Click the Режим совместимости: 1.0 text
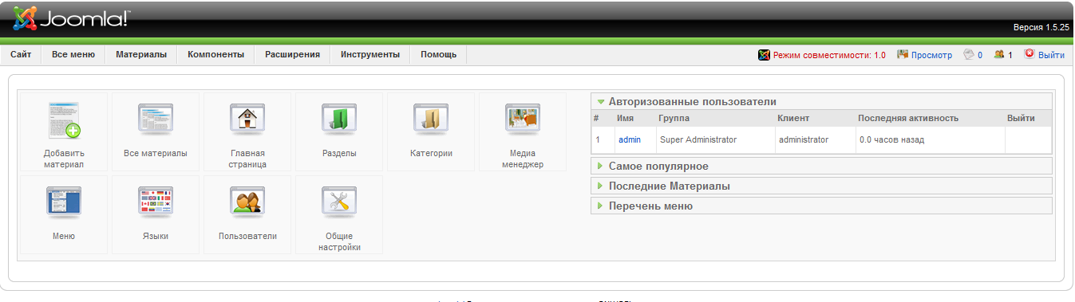 829,55
